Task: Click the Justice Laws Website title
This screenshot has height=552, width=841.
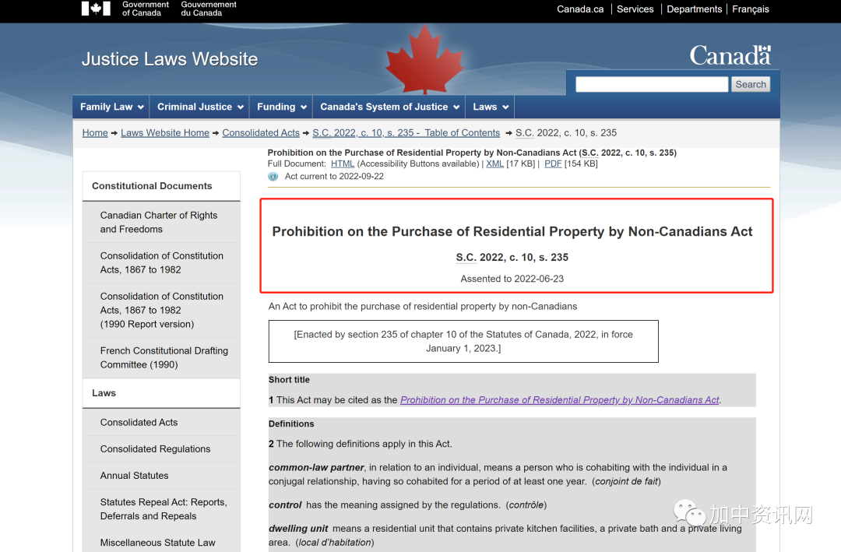Action: click(x=170, y=59)
